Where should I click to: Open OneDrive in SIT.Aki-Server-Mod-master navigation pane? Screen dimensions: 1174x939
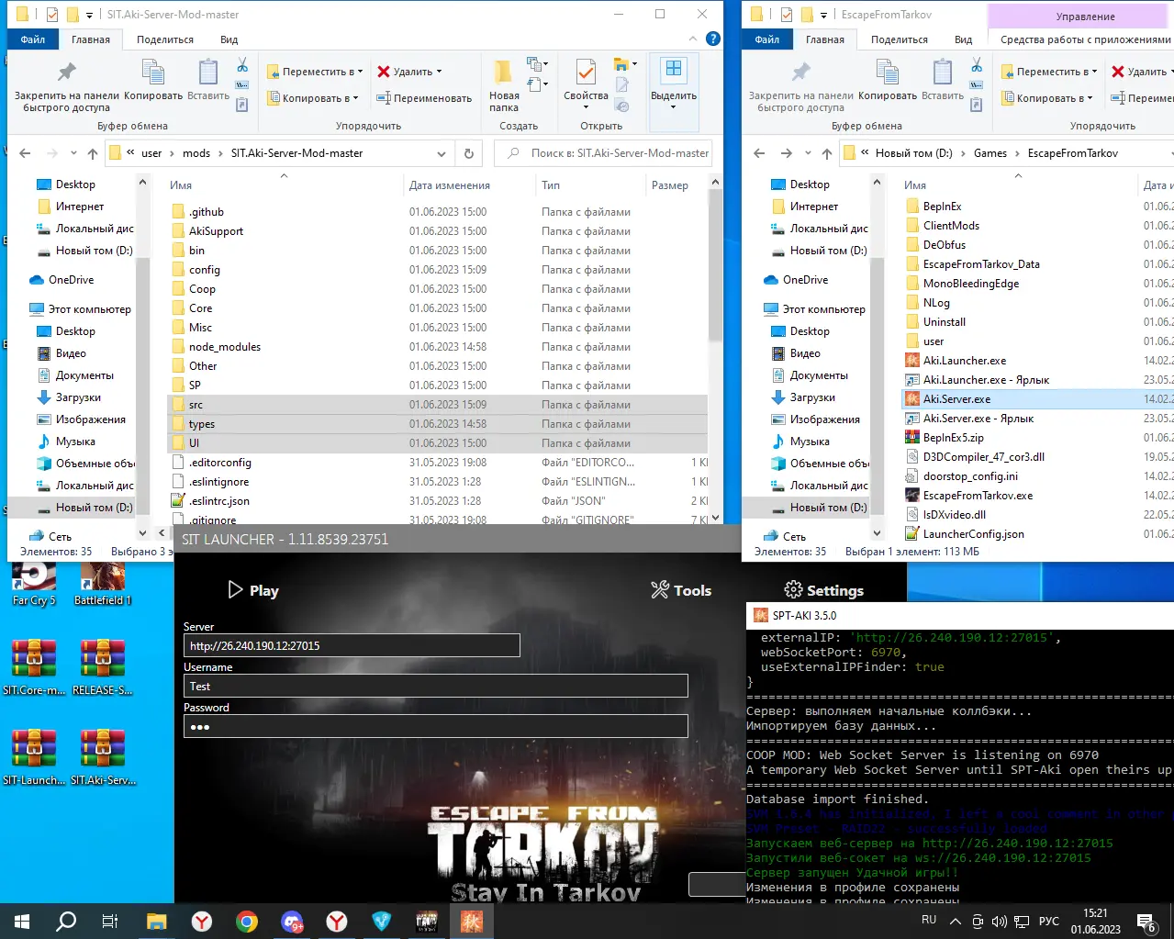pyautogui.click(x=71, y=280)
